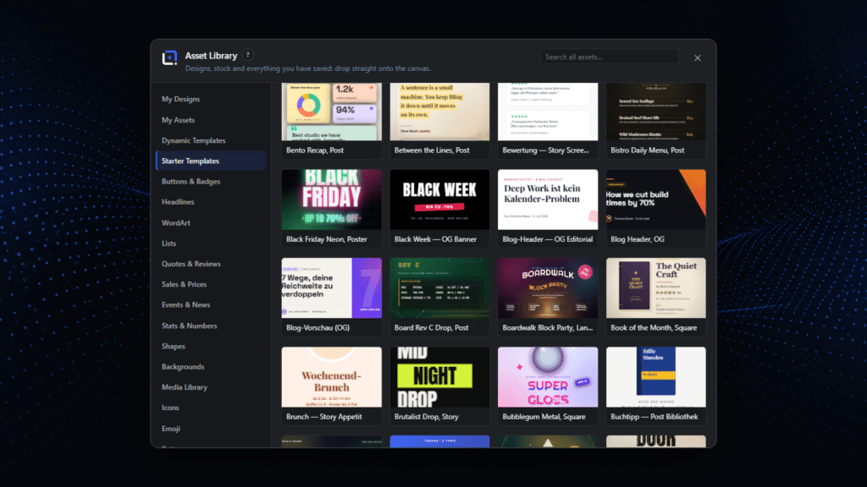
Task: Click the 'Brutalist Drop, Story' caption
Action: 427,417
